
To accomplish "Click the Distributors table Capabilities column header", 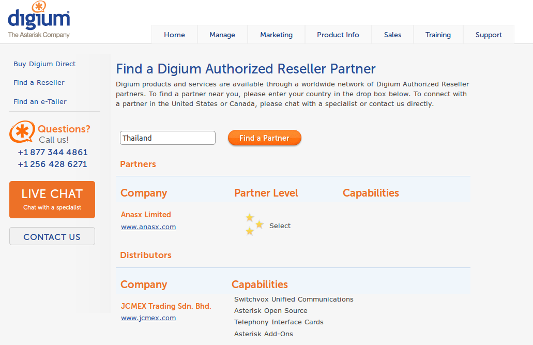I will pyautogui.click(x=260, y=284).
